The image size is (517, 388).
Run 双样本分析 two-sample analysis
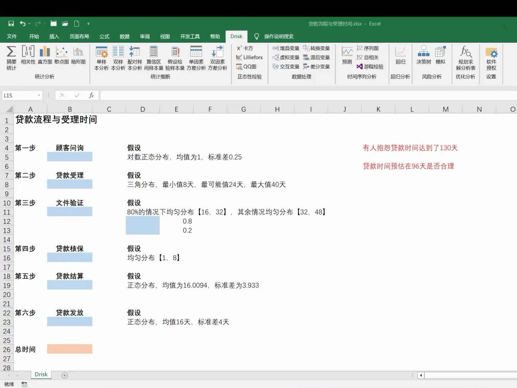[x=118, y=58]
